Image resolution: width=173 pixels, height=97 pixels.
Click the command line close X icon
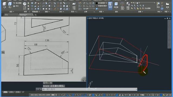click(38, 89)
